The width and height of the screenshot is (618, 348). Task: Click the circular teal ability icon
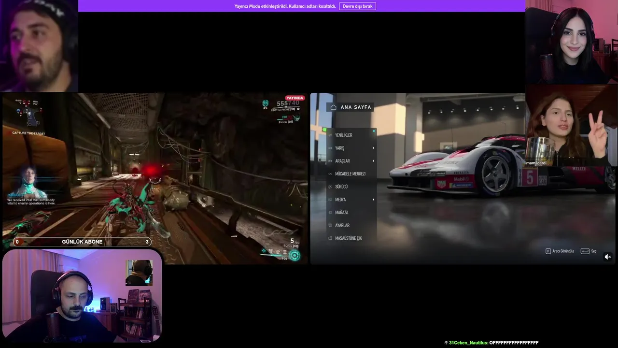click(295, 256)
